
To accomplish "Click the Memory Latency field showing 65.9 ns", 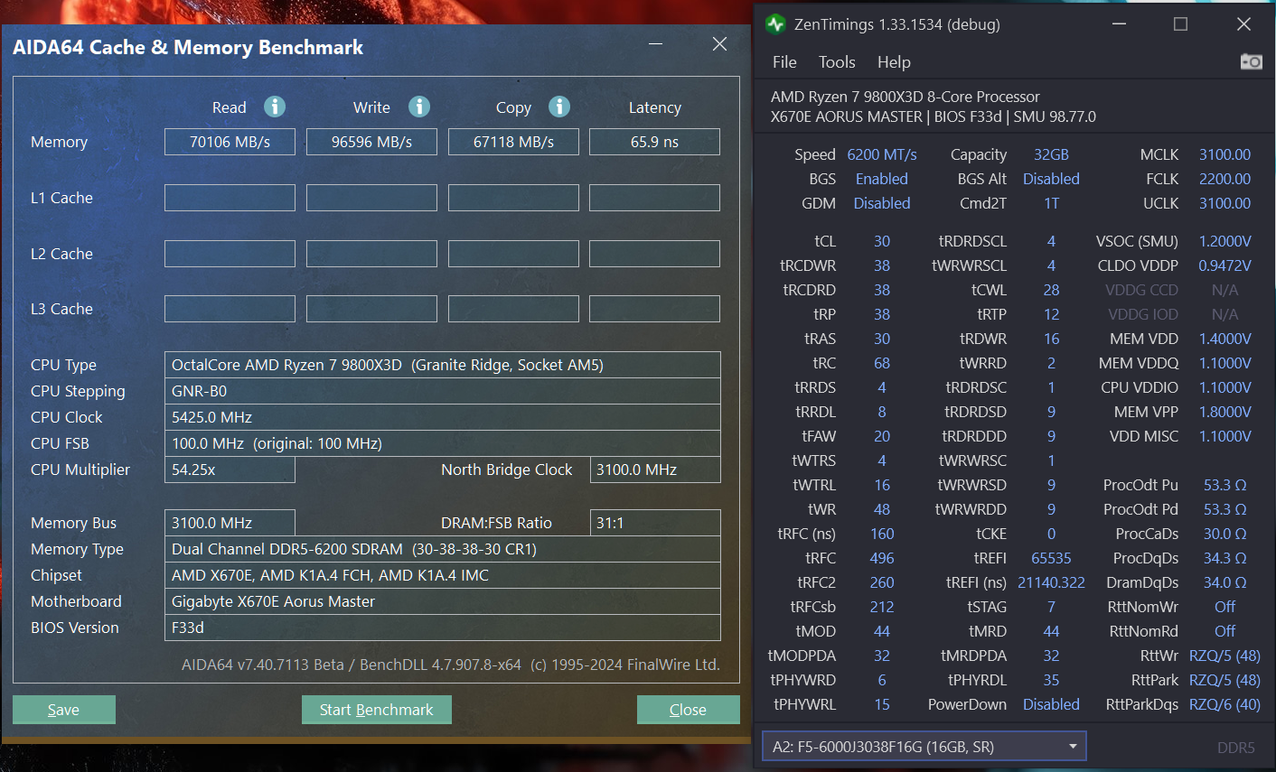I will click(654, 142).
